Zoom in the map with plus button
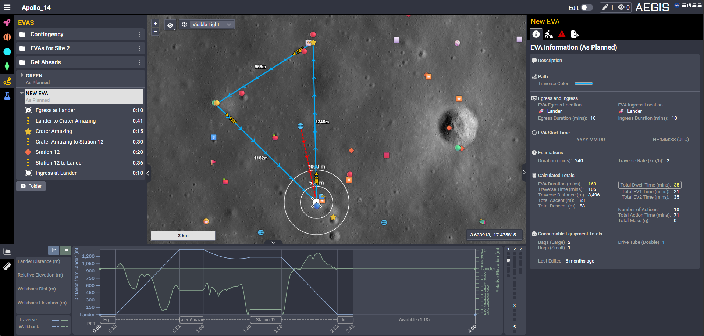The width and height of the screenshot is (704, 336). pyautogui.click(x=155, y=23)
